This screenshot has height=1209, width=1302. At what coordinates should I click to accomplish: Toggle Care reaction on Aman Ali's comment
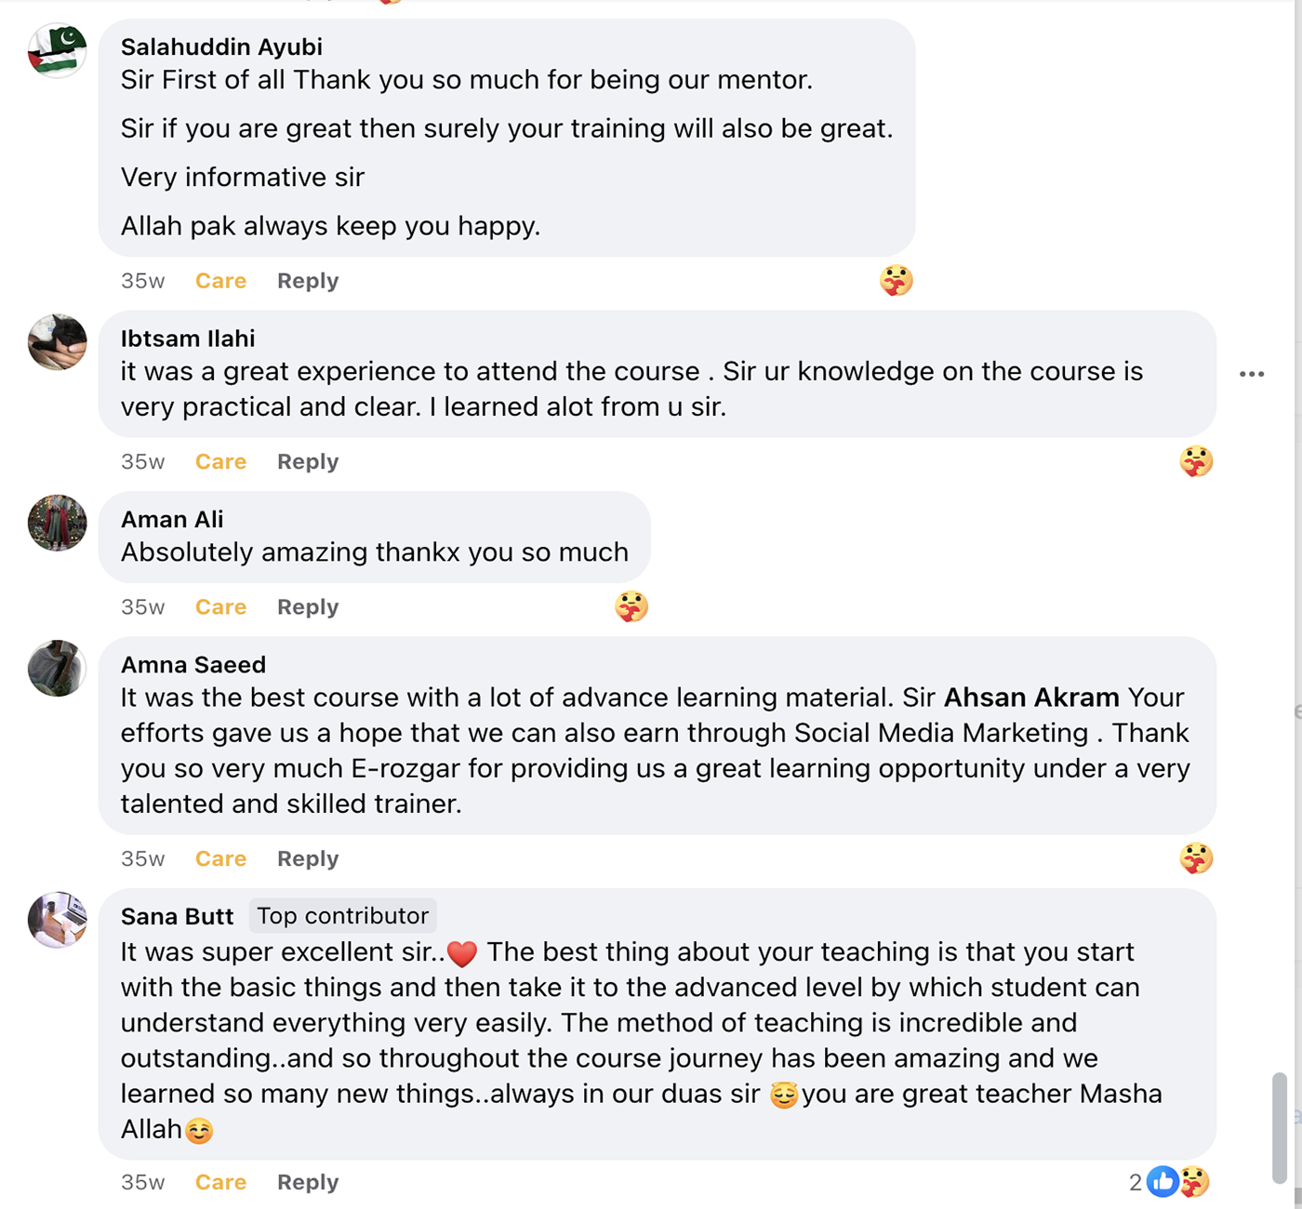pos(220,607)
